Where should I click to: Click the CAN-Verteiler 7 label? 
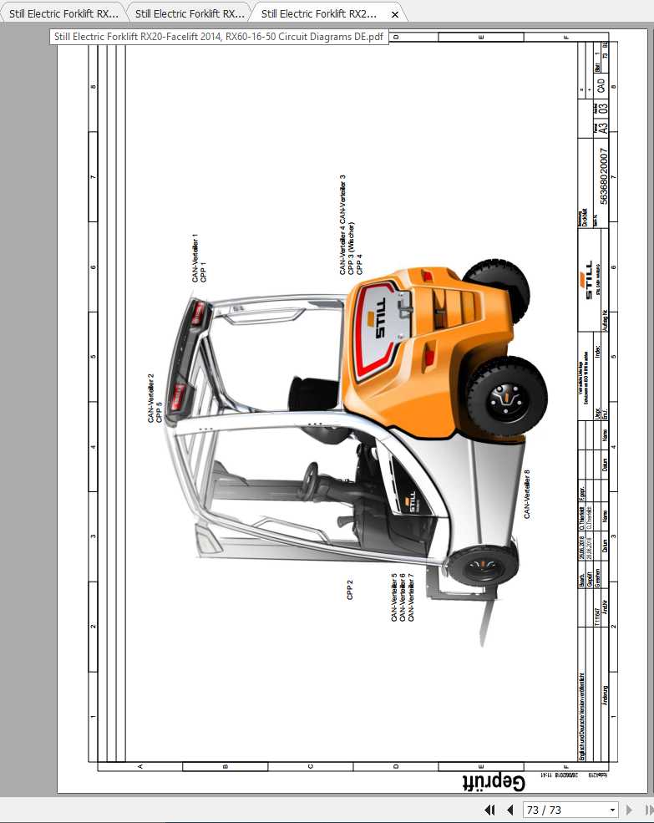click(x=411, y=597)
